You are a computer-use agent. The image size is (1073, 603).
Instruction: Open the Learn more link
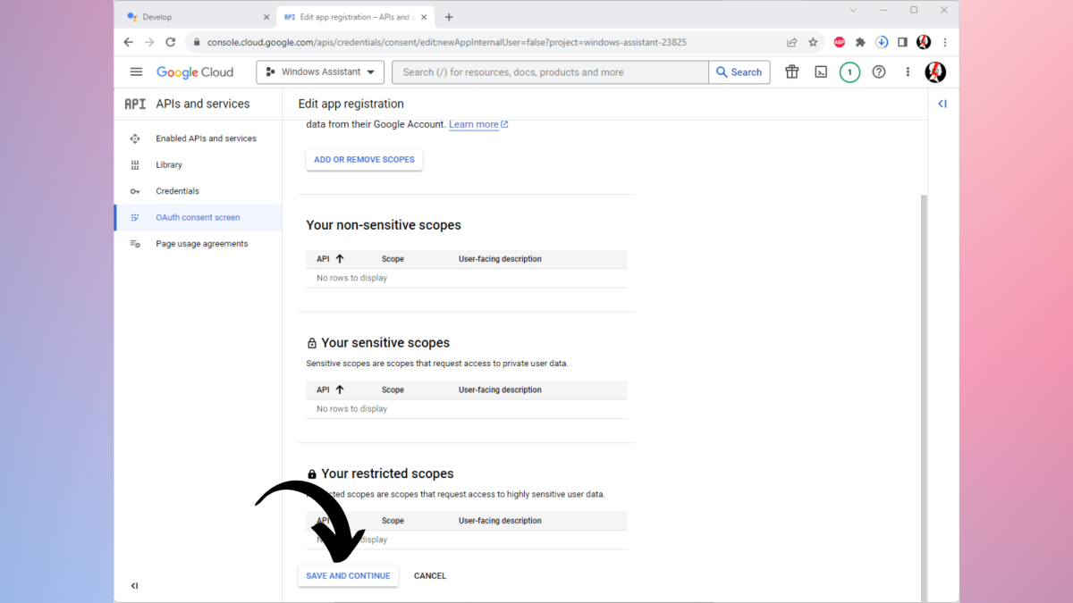pos(478,124)
